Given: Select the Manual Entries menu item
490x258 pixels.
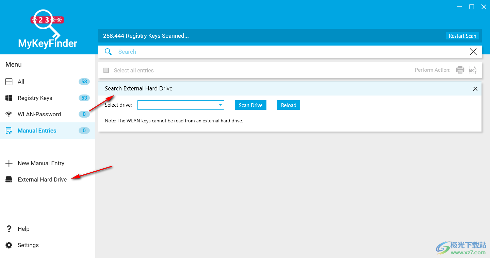Looking at the screenshot, I should tap(48, 131).
